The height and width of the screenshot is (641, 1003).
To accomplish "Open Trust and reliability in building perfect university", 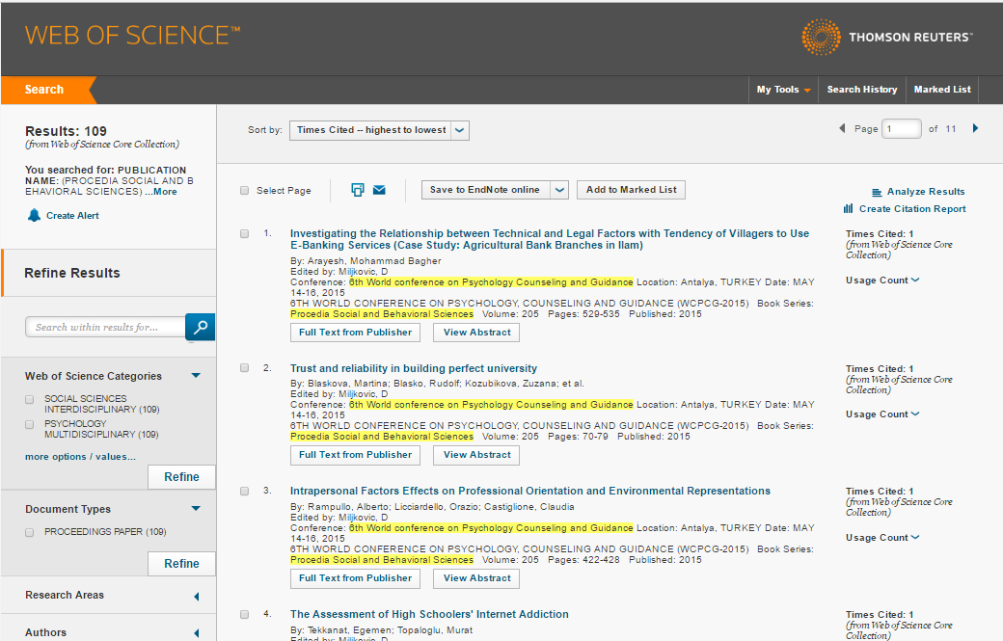I will [x=413, y=369].
